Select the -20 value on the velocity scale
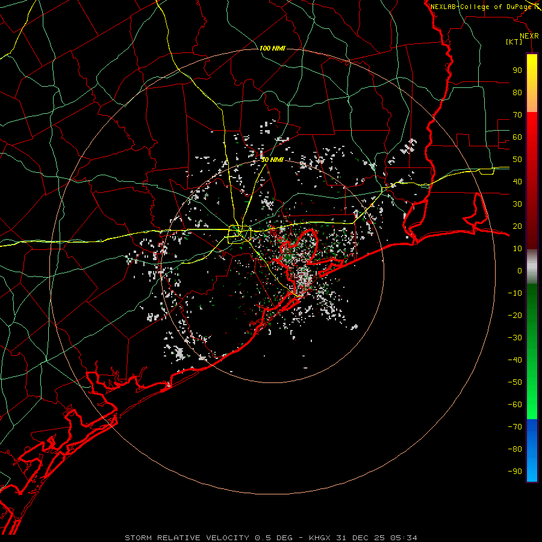Image resolution: width=542 pixels, height=542 pixels. click(x=515, y=316)
